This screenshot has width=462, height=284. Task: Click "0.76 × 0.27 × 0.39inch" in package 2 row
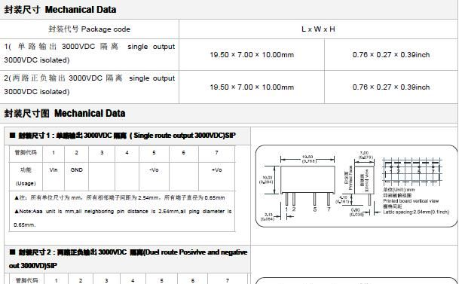[391, 87]
